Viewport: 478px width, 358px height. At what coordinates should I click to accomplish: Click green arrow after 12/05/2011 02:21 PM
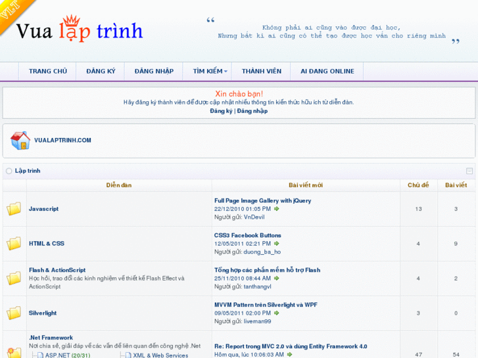click(277, 244)
